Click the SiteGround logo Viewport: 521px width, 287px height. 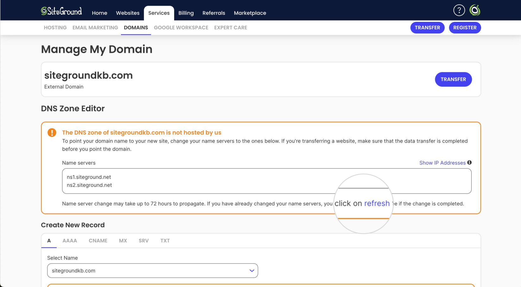point(61,11)
